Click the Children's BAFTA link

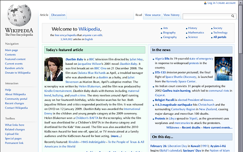pyautogui.click(x=87, y=118)
